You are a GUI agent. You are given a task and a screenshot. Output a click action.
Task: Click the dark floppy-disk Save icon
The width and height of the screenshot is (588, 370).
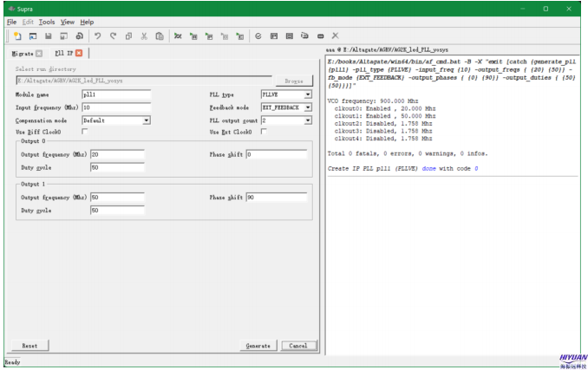pyautogui.click(x=49, y=36)
